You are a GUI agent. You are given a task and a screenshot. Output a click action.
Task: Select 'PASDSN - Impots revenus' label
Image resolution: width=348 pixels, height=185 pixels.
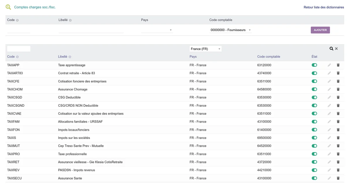tap(77, 170)
